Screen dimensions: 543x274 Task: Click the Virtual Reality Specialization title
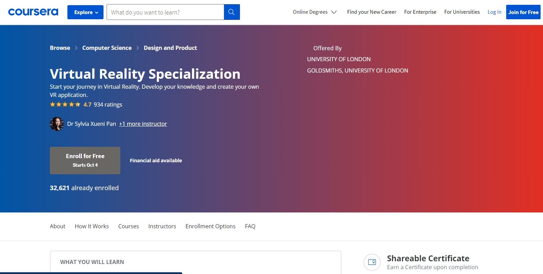[x=145, y=74]
